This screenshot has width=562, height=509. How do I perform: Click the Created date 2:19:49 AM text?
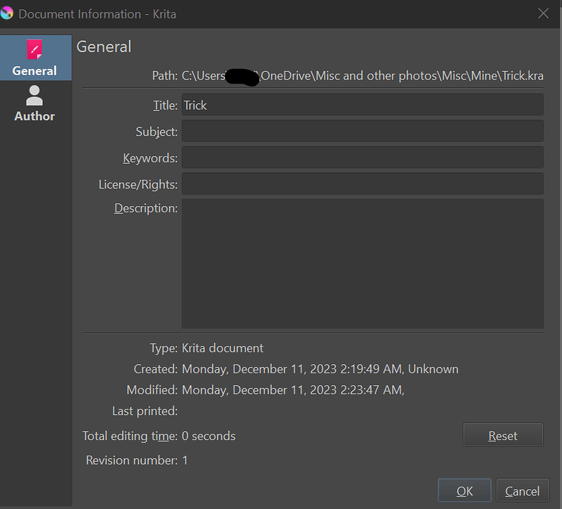point(320,369)
